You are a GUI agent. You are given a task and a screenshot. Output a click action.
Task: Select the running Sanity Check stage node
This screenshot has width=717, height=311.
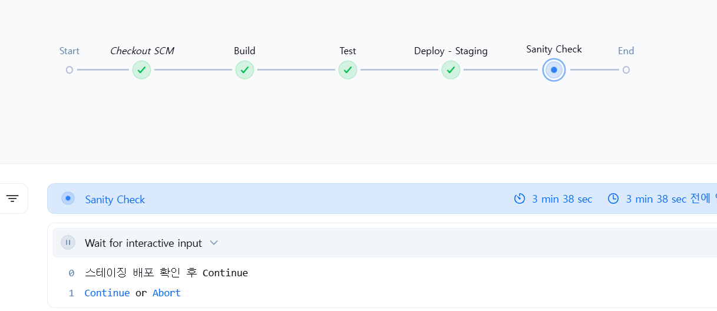554,70
